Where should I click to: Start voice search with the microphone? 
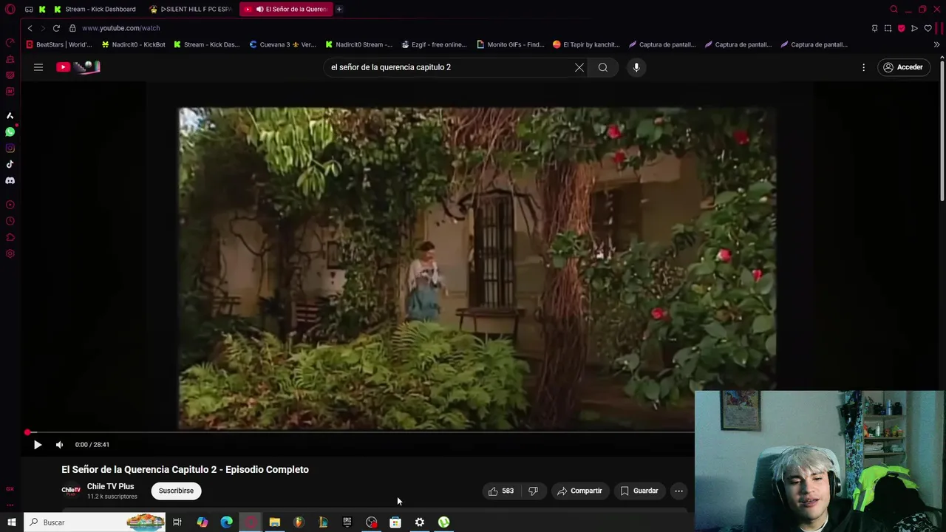tap(636, 67)
